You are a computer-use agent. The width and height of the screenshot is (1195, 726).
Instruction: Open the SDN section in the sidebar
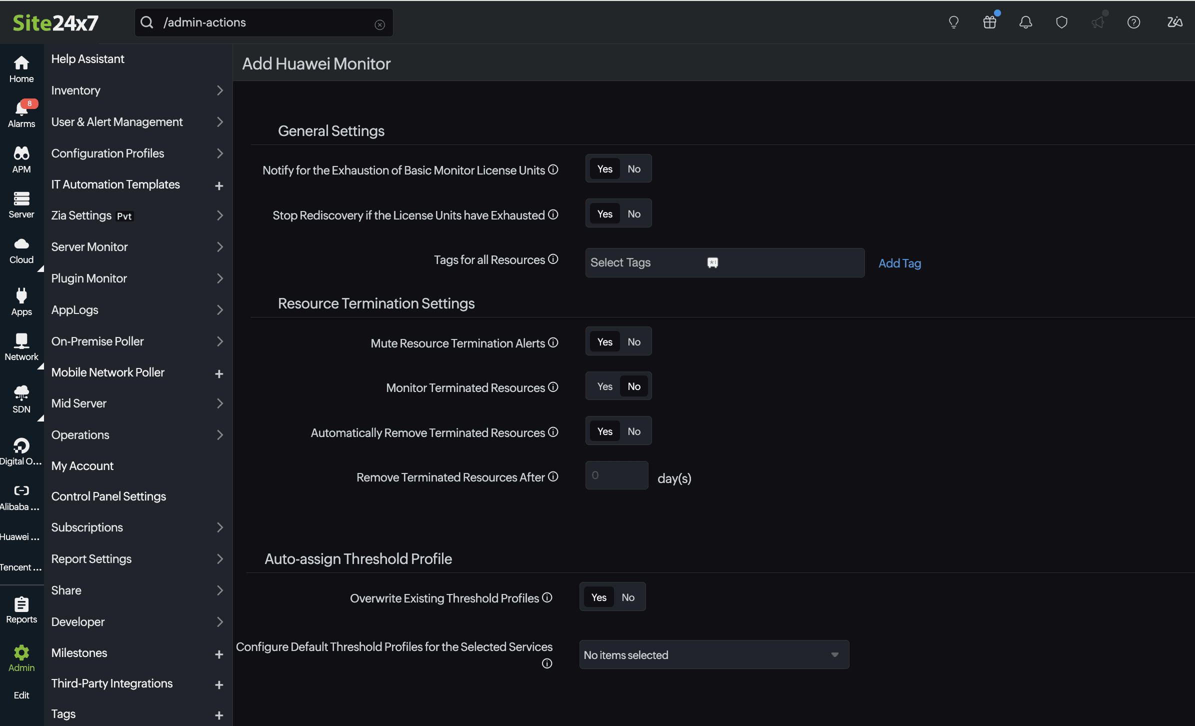(x=21, y=398)
